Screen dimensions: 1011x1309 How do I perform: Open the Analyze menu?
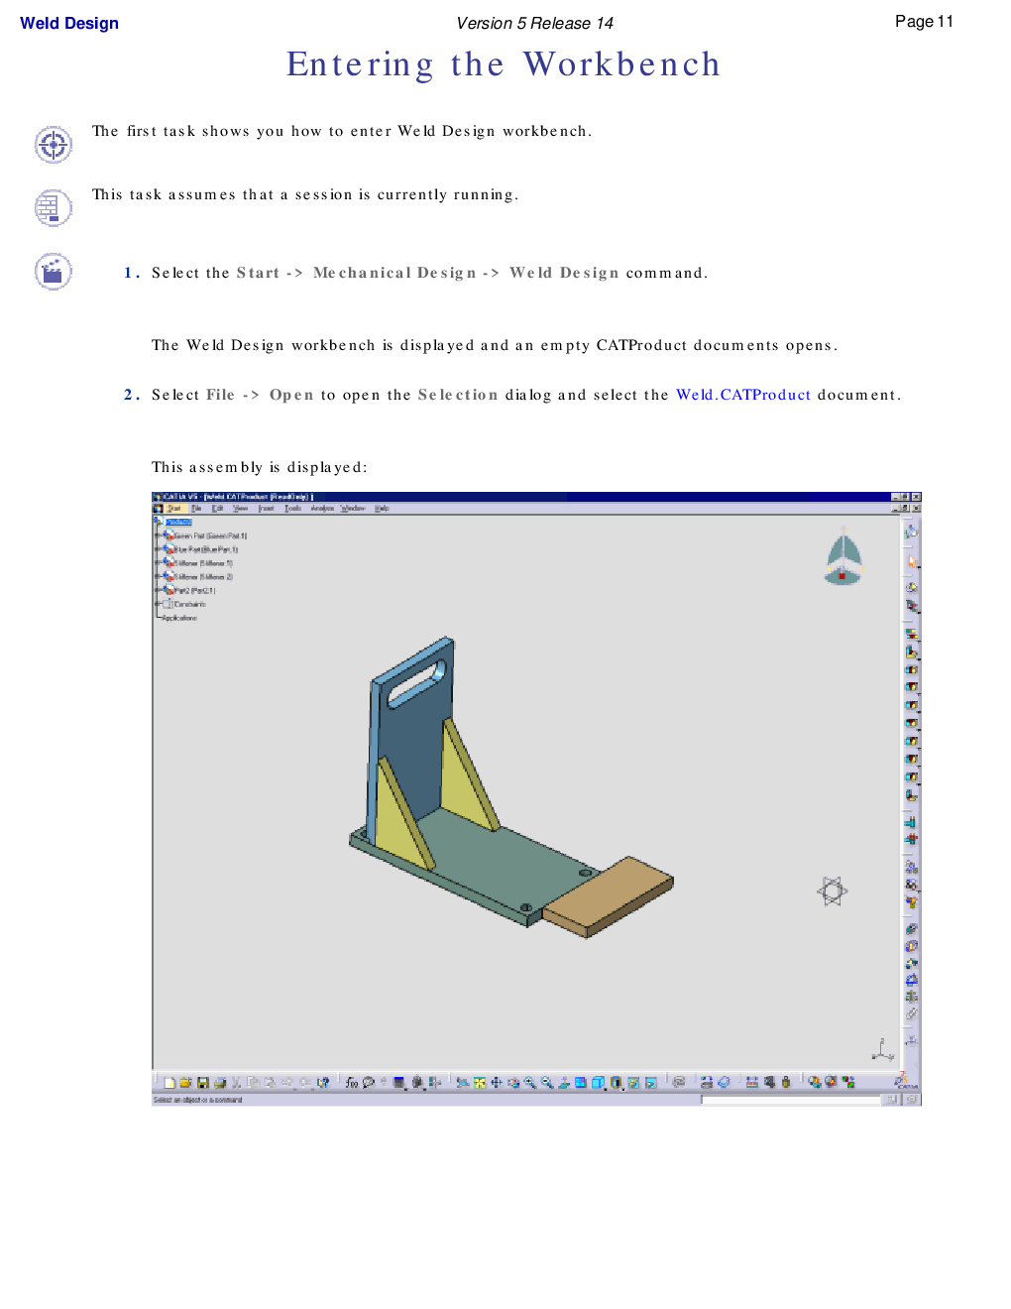pyautogui.click(x=322, y=509)
